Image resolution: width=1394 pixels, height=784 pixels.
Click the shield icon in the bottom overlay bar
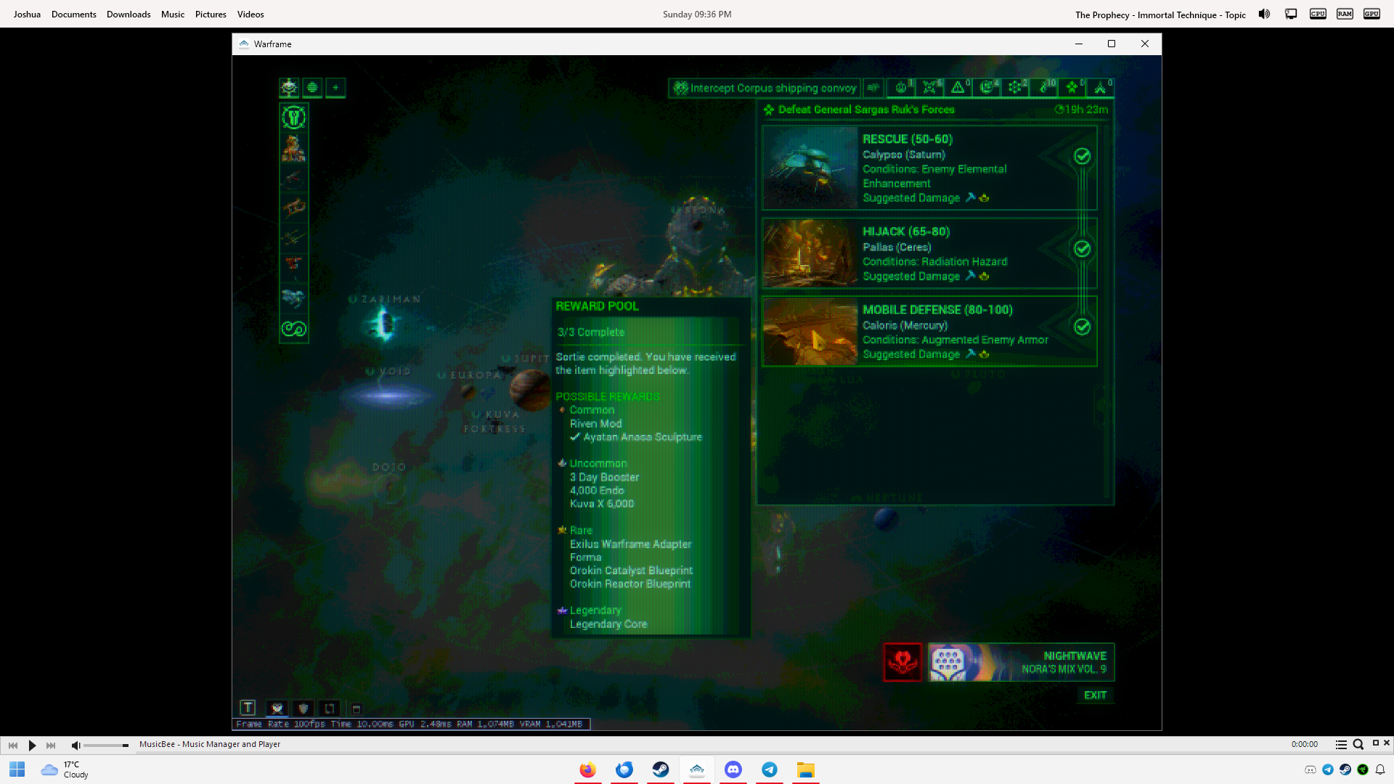(303, 709)
